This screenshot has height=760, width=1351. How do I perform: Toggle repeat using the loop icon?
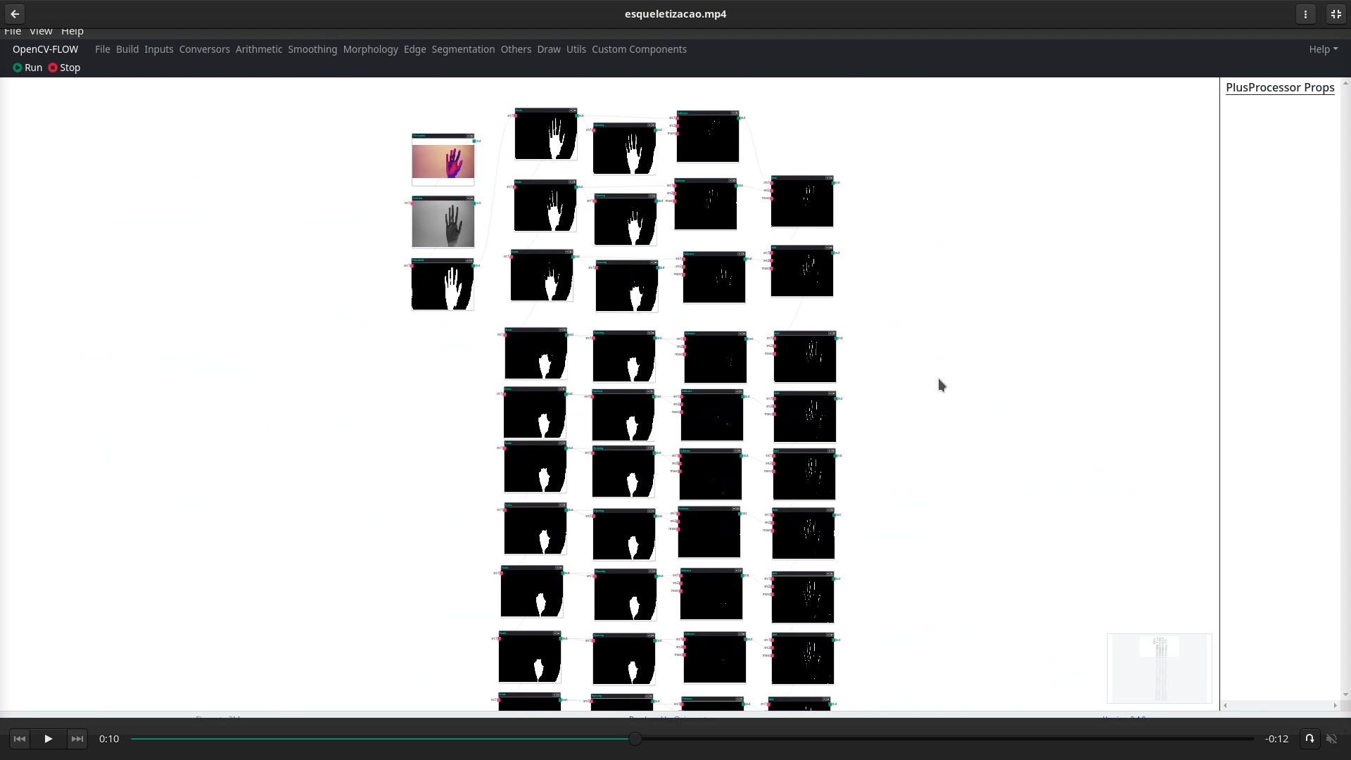[1309, 739]
